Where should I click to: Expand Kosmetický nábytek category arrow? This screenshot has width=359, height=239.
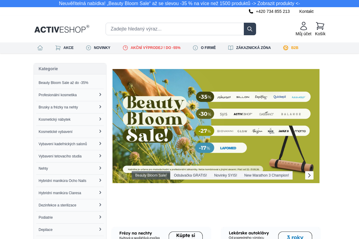[x=100, y=119]
